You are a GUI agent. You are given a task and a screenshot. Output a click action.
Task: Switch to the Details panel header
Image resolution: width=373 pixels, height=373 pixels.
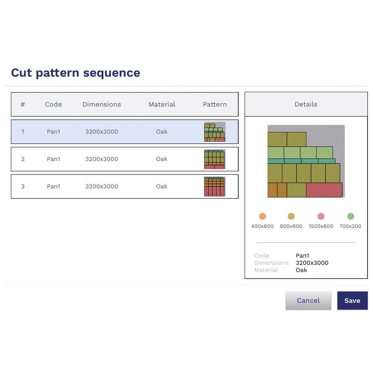point(305,104)
